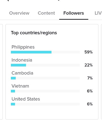Open the Content tab
This screenshot has width=102, height=128.
point(46,13)
